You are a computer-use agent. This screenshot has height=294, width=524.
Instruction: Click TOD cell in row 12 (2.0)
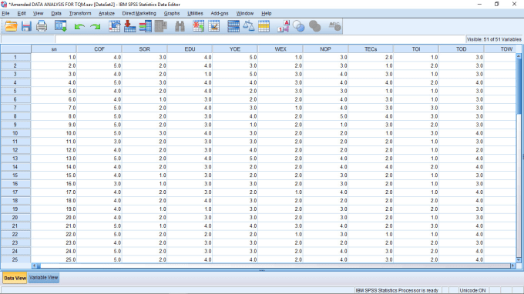(x=461, y=150)
